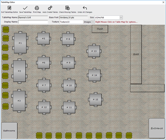Image resolution: width=166 pixels, height=140 pixels.
Task: Focus the empty Display Name field
Action: pos(33,22)
